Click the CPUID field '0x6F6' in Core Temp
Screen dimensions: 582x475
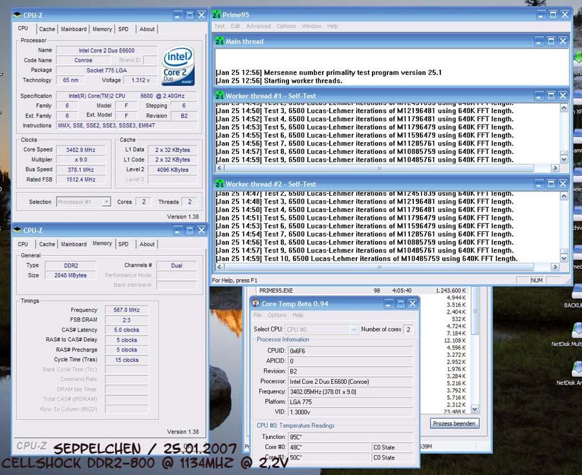(x=350, y=351)
